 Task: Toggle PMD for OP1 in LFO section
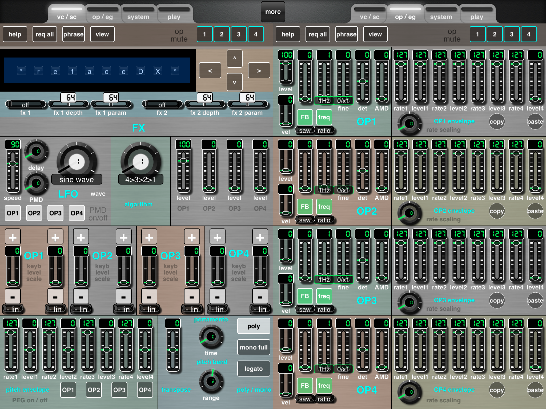pyautogui.click(x=13, y=213)
